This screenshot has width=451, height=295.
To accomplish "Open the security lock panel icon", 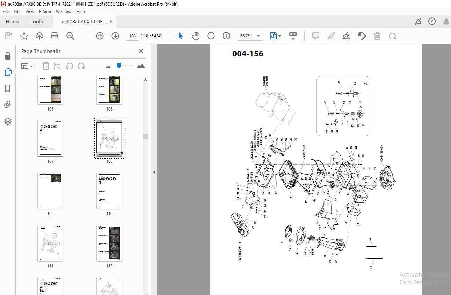I will [x=8, y=56].
